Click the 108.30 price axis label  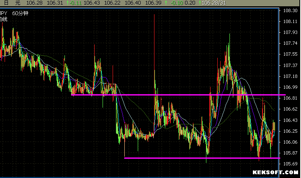(x=290, y=10)
